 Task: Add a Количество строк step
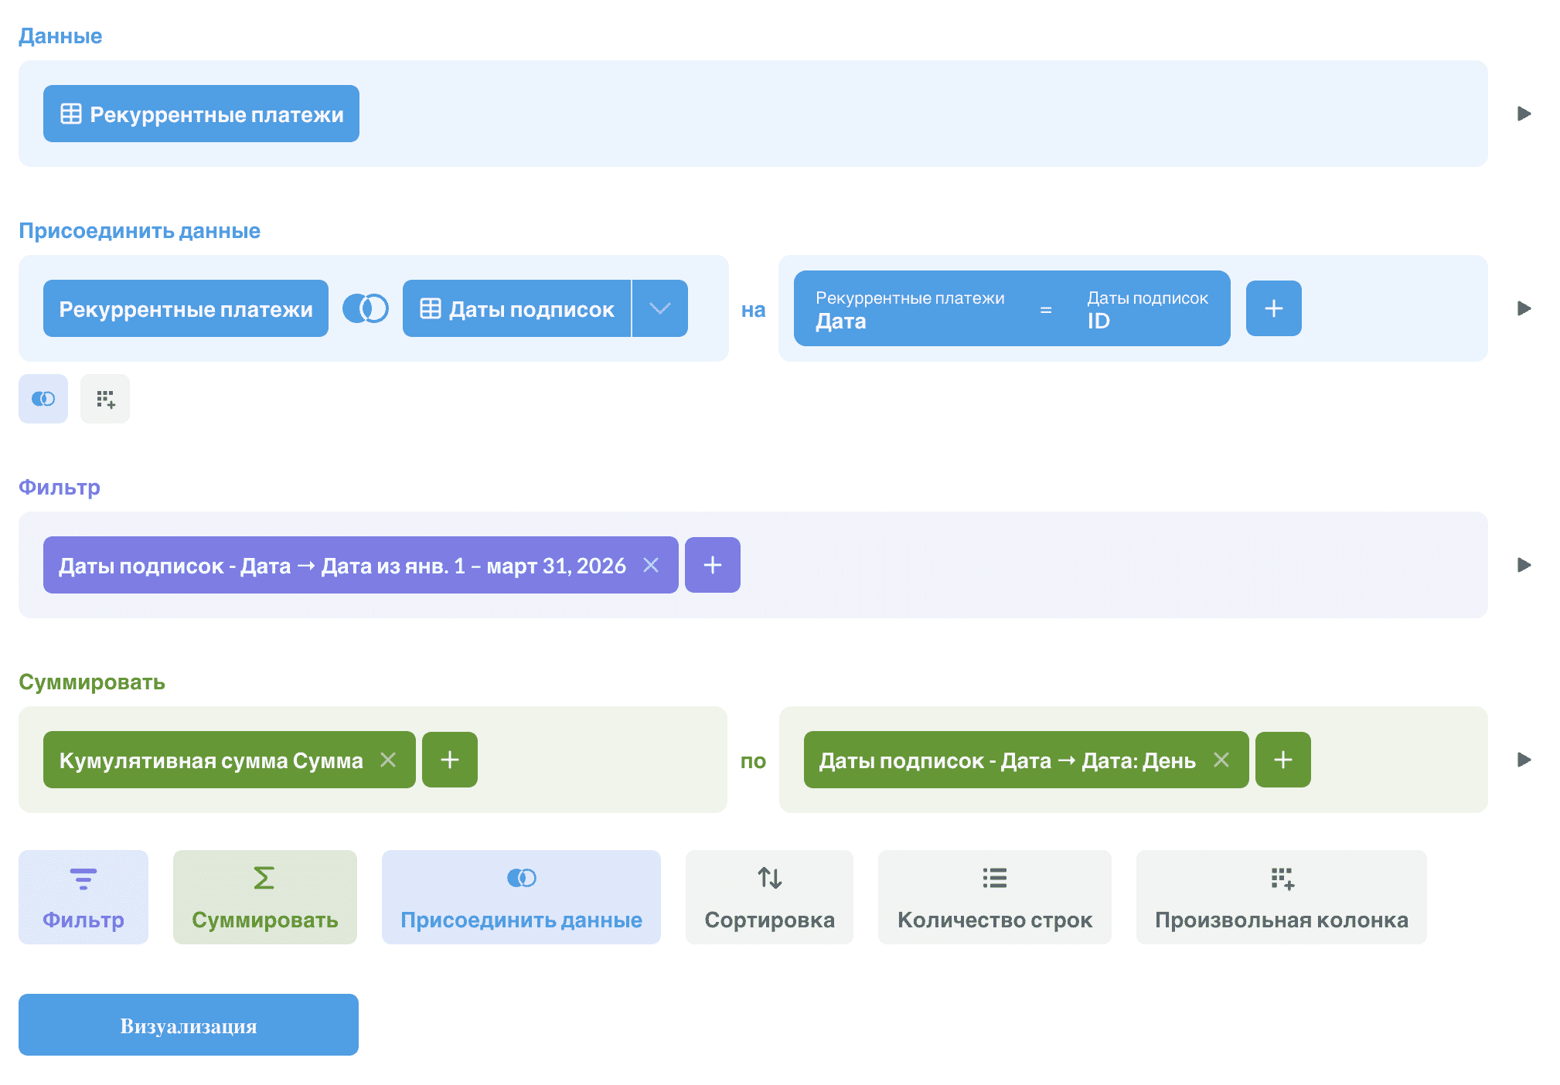(x=994, y=896)
